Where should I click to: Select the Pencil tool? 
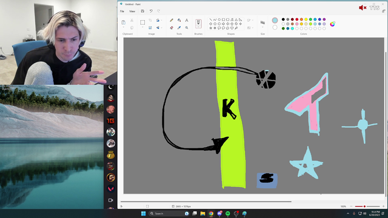[172, 20]
